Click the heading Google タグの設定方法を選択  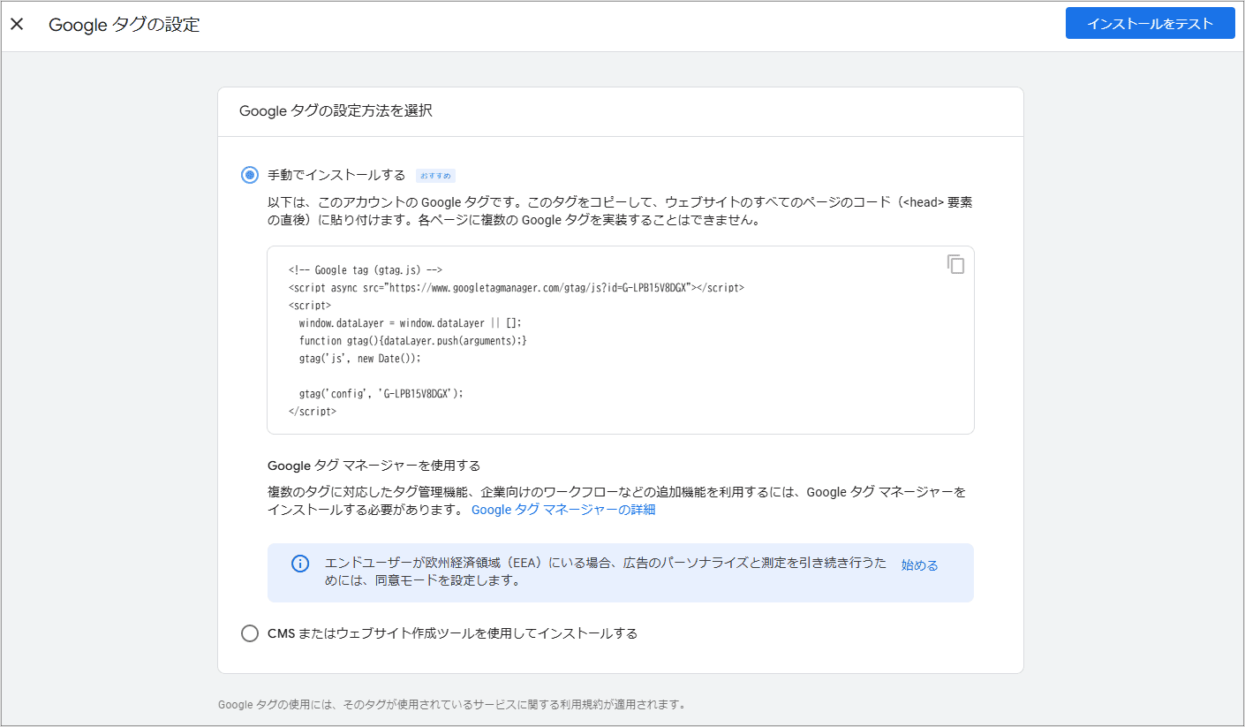click(x=336, y=111)
